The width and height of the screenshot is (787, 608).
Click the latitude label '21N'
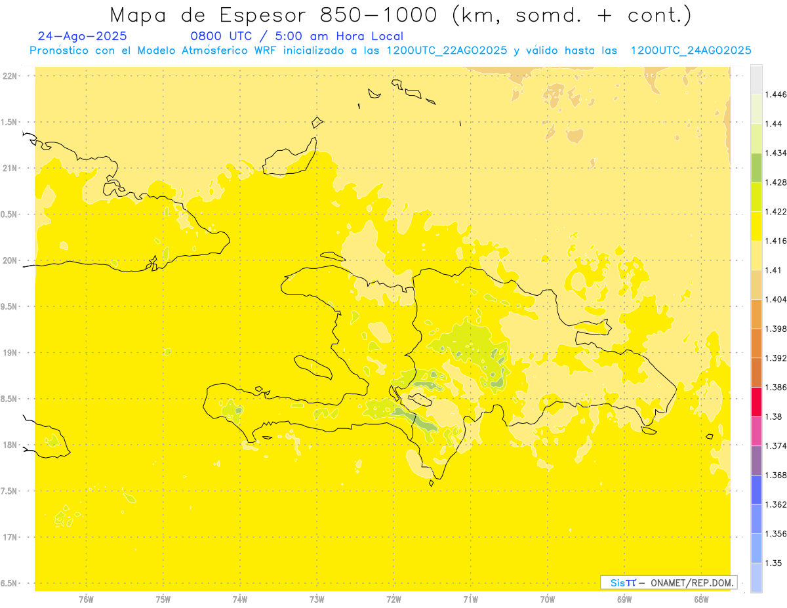coord(10,169)
